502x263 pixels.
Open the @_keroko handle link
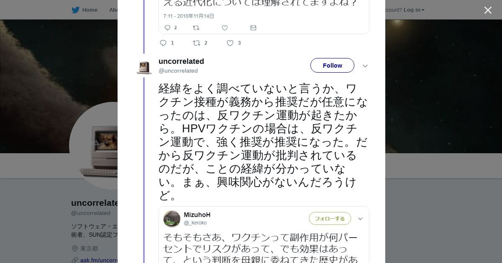[195, 223]
